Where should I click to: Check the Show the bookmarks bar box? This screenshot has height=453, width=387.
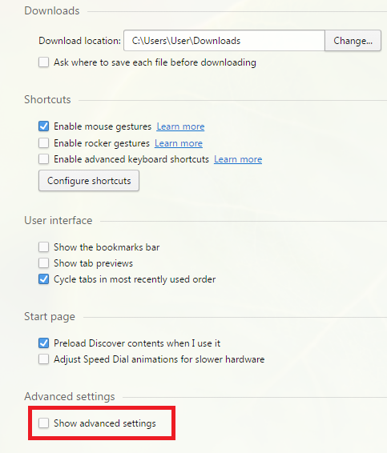point(44,247)
